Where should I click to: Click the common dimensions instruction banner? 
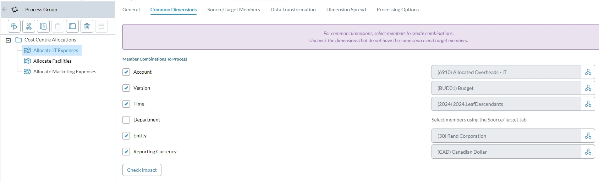point(361,37)
